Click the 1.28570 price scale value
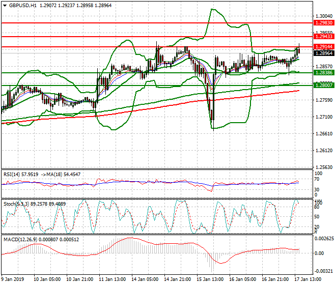This screenshot has height=285, width=336. [324, 67]
